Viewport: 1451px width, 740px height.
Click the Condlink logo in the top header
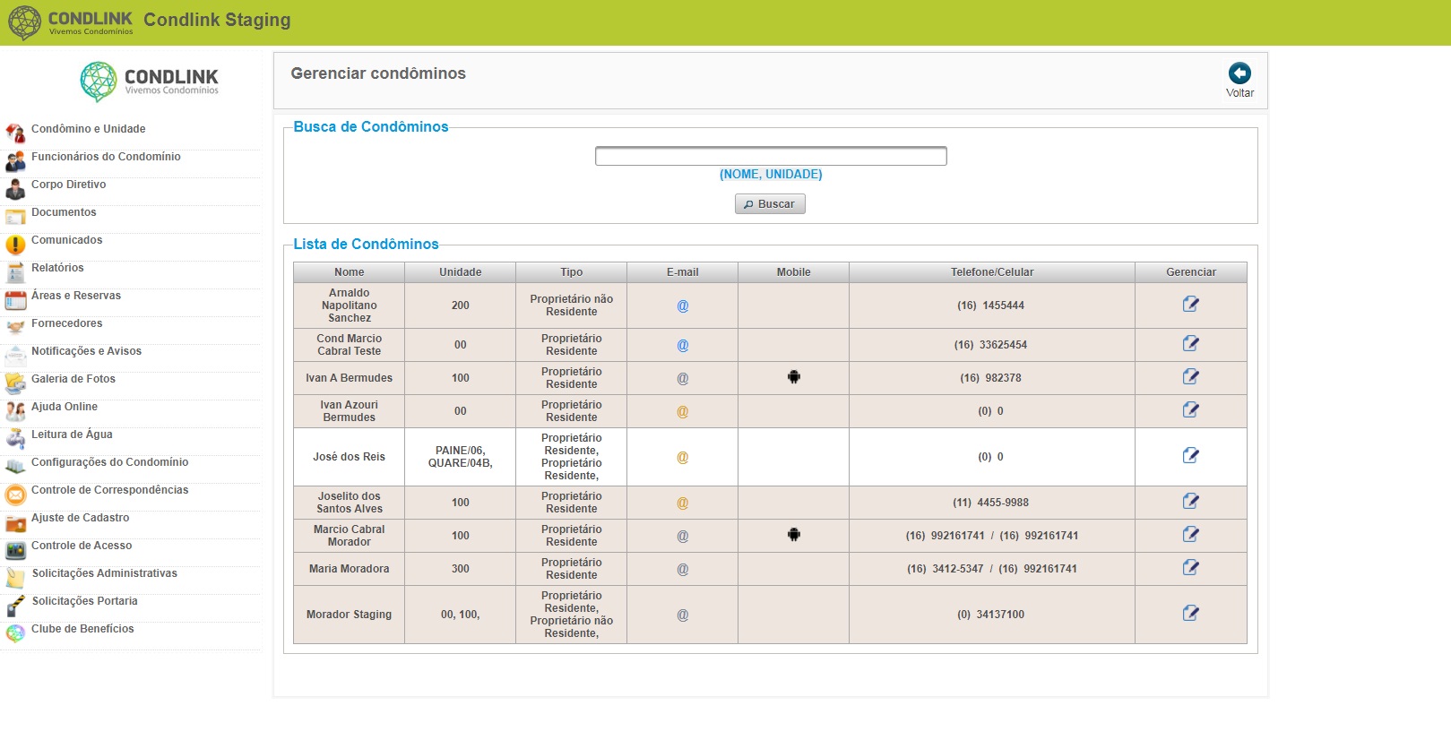(70, 22)
